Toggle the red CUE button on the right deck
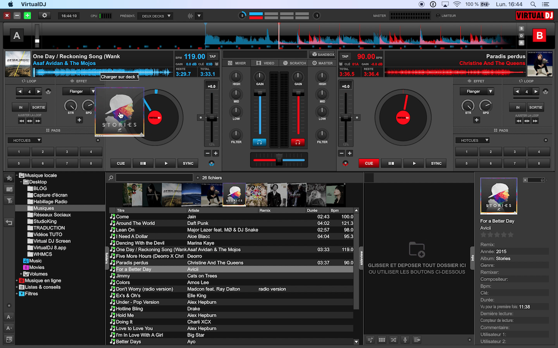 click(x=369, y=164)
